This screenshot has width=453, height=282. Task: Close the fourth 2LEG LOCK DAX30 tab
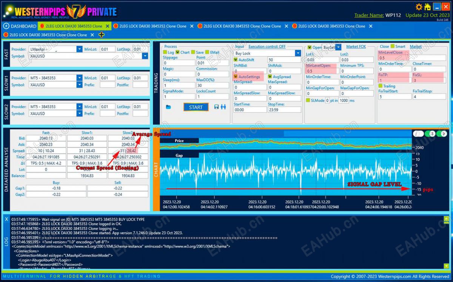tap(371, 26)
